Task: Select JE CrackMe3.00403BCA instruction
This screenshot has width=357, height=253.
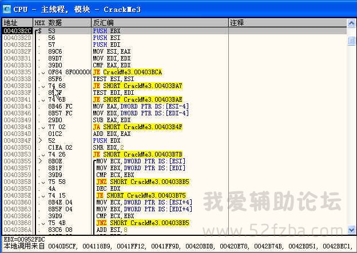Action: (x=128, y=72)
